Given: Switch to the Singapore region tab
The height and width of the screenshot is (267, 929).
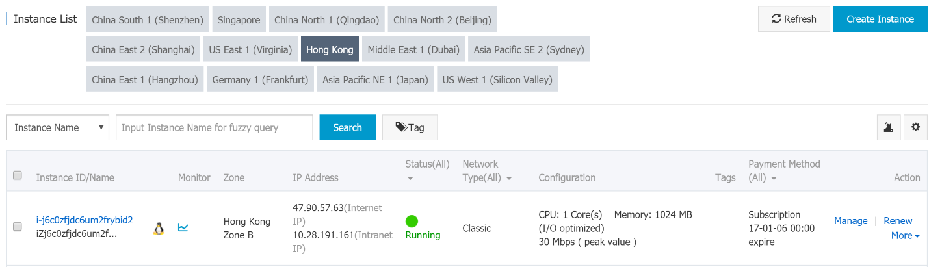Looking at the screenshot, I should pyautogui.click(x=239, y=19).
